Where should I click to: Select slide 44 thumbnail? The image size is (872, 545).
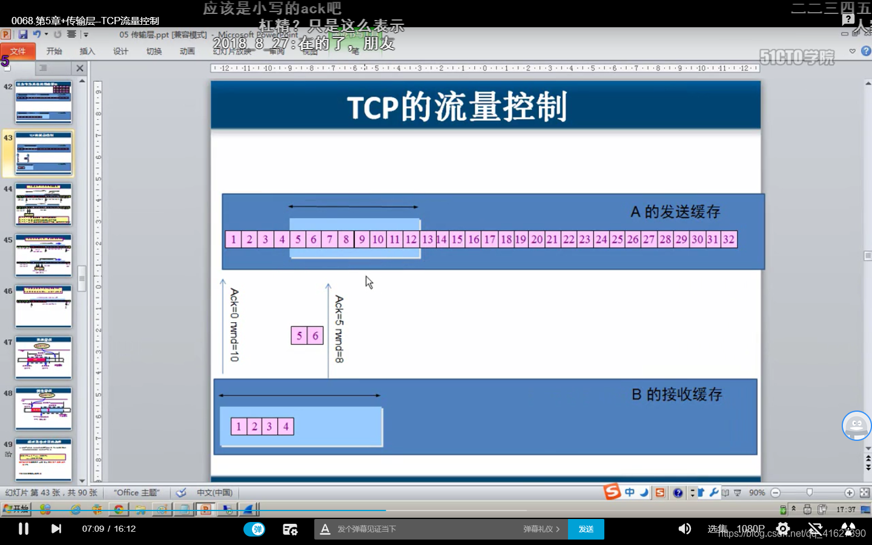click(x=44, y=204)
